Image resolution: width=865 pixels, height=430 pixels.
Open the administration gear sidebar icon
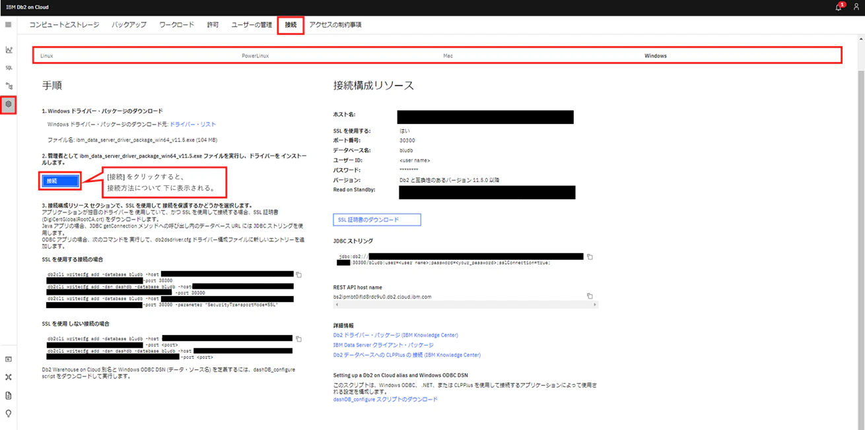[x=9, y=104]
